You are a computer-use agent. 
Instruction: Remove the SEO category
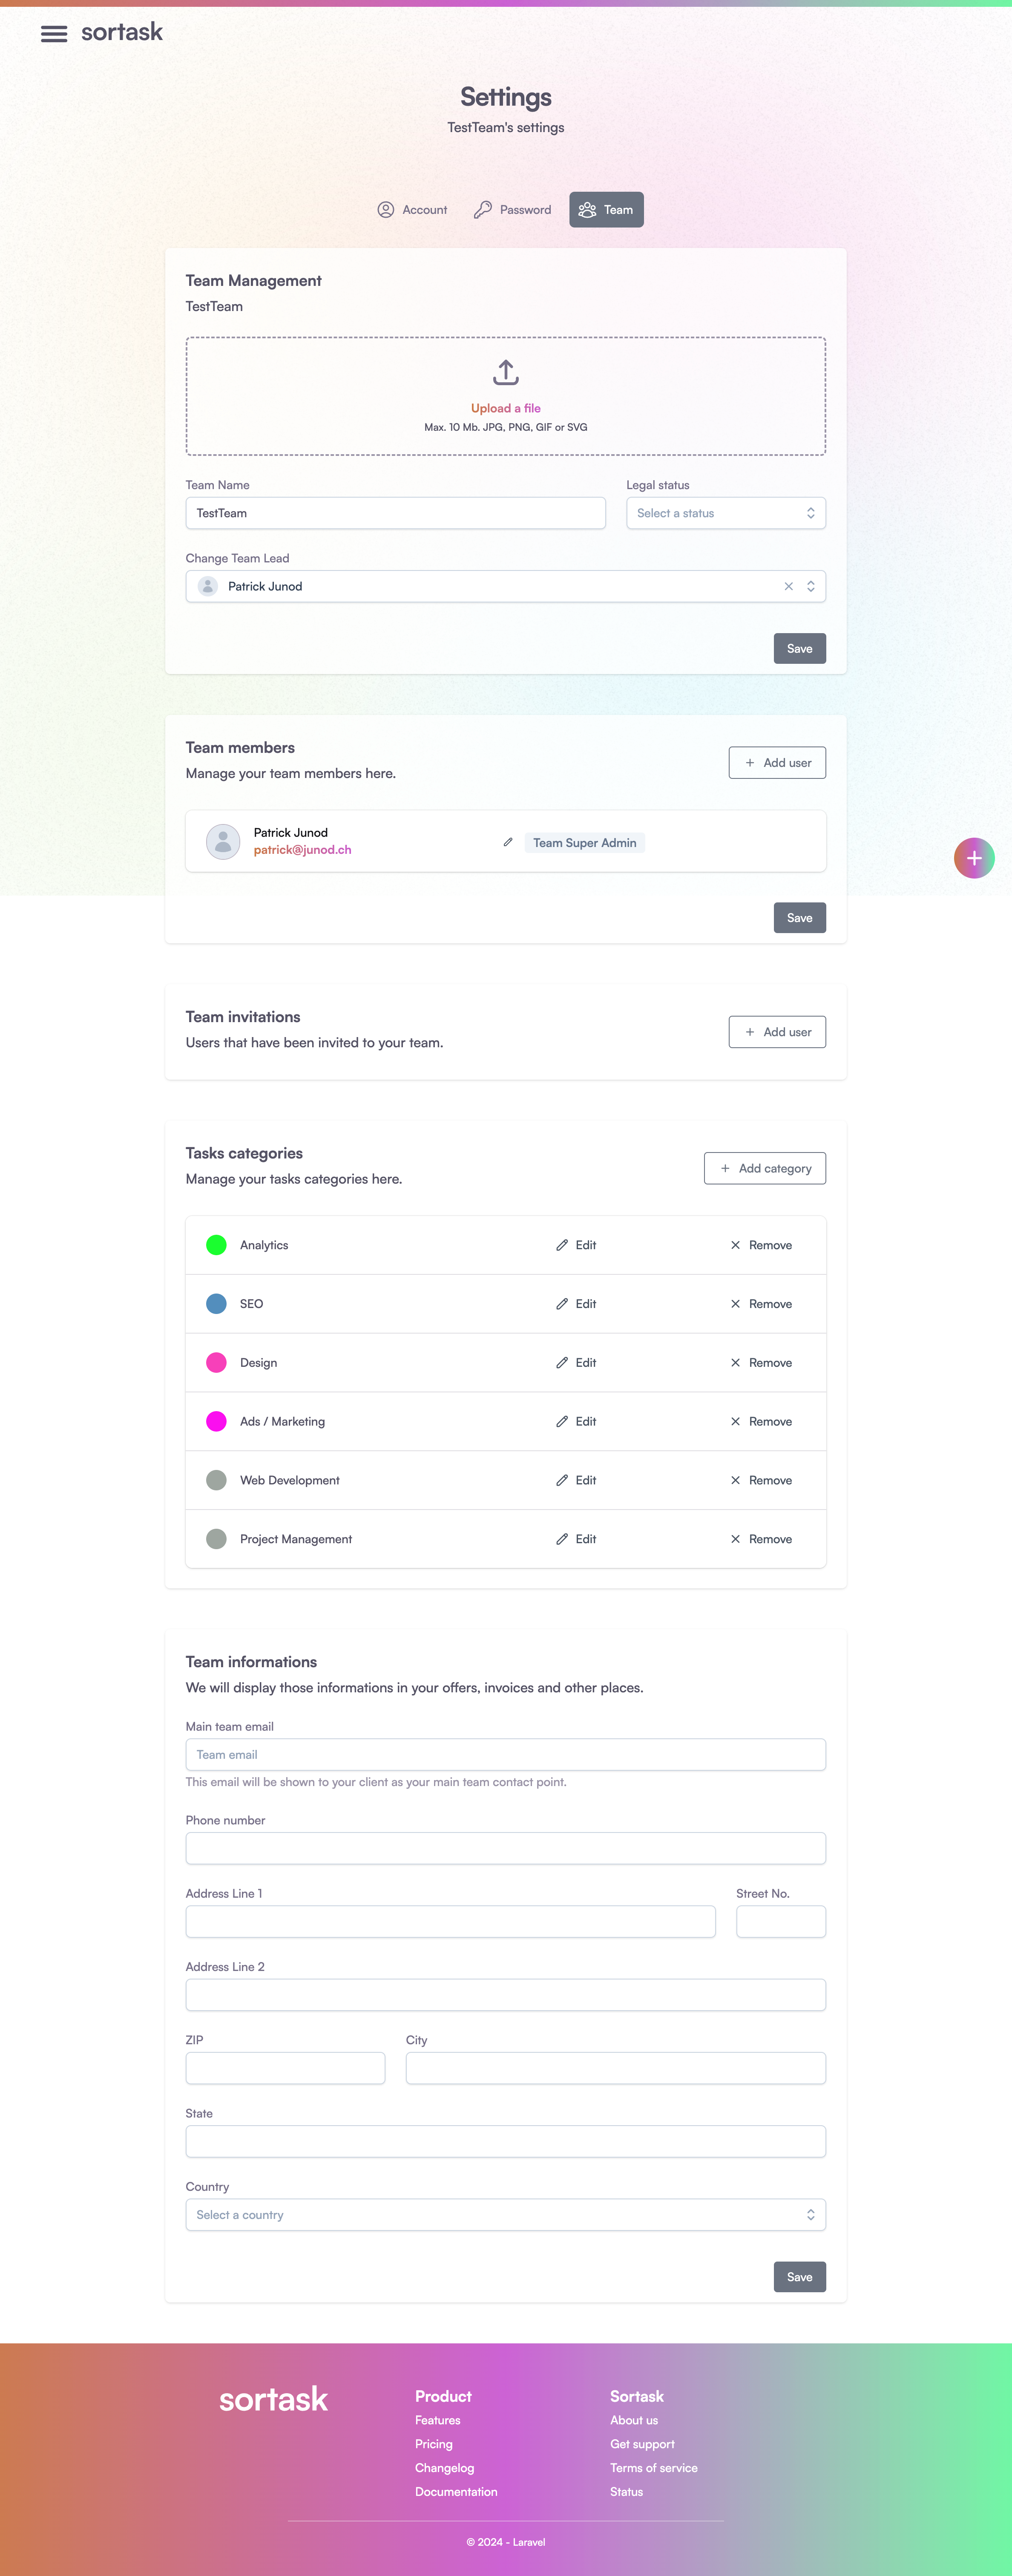[x=761, y=1304]
